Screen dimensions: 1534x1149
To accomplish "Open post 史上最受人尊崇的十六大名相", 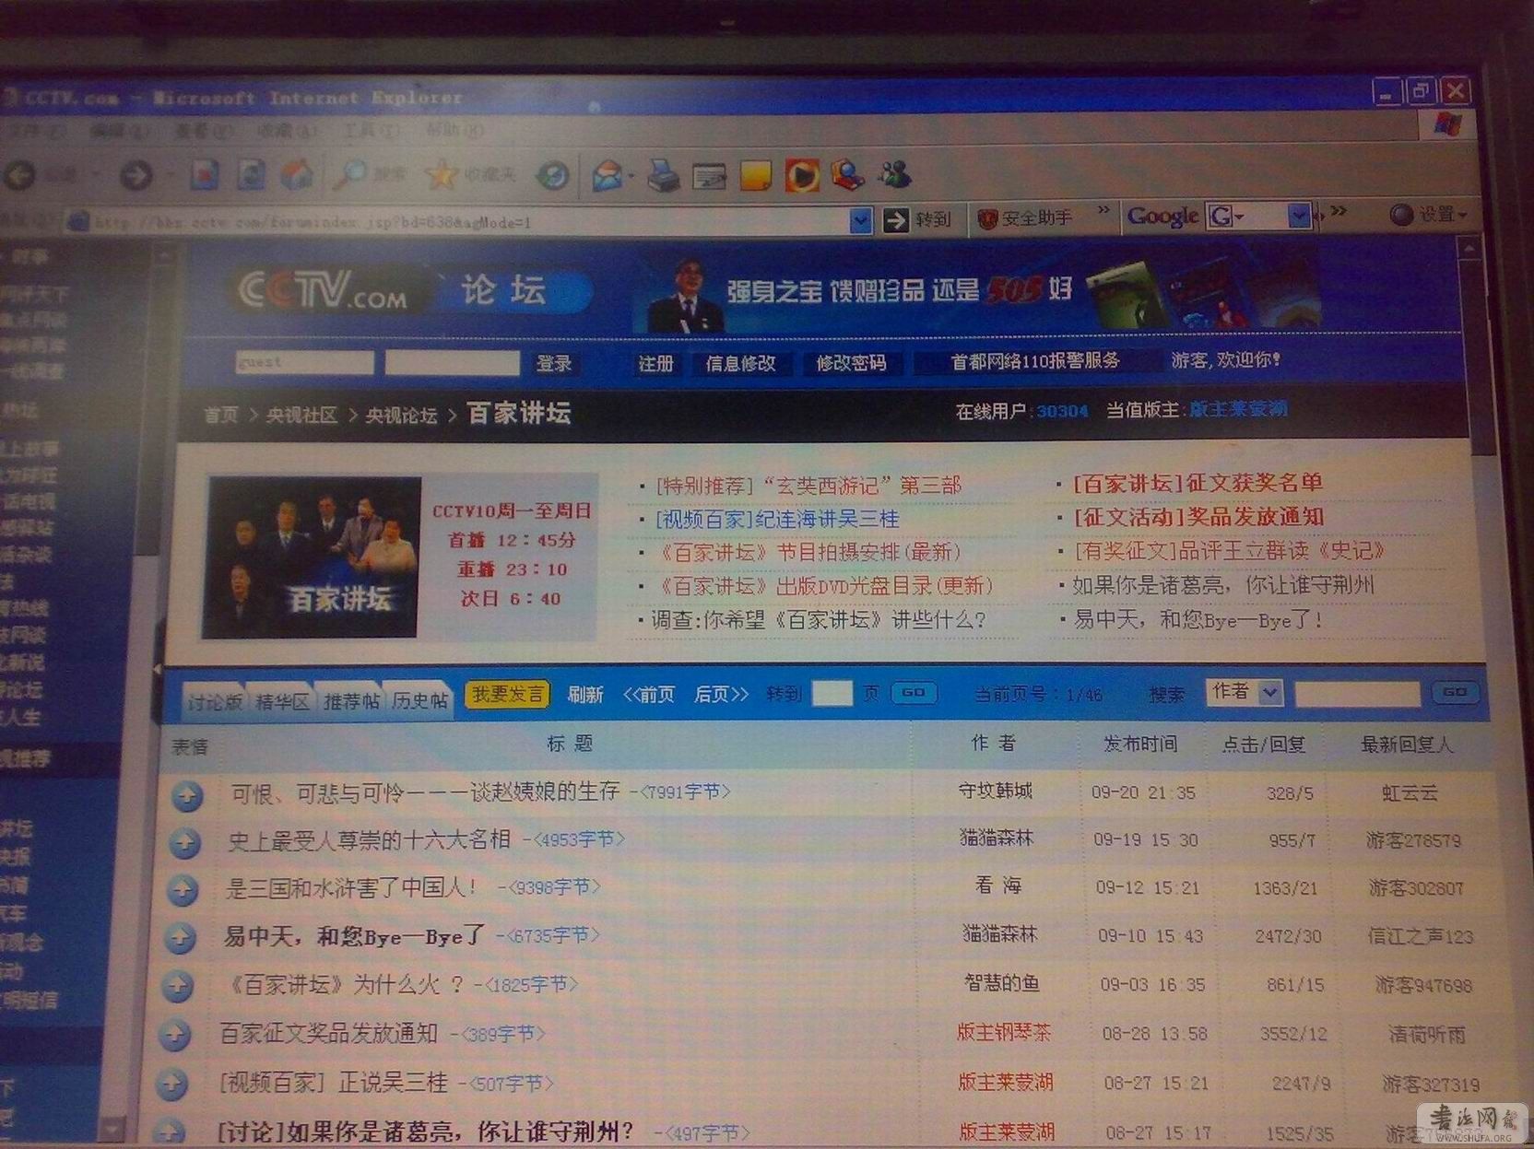I will tap(369, 839).
